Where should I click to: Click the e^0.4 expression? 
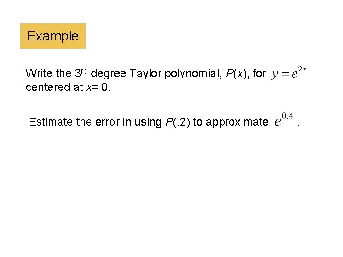(284, 121)
